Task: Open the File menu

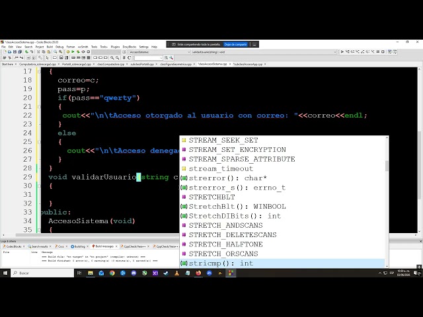Action: click(x=3, y=47)
